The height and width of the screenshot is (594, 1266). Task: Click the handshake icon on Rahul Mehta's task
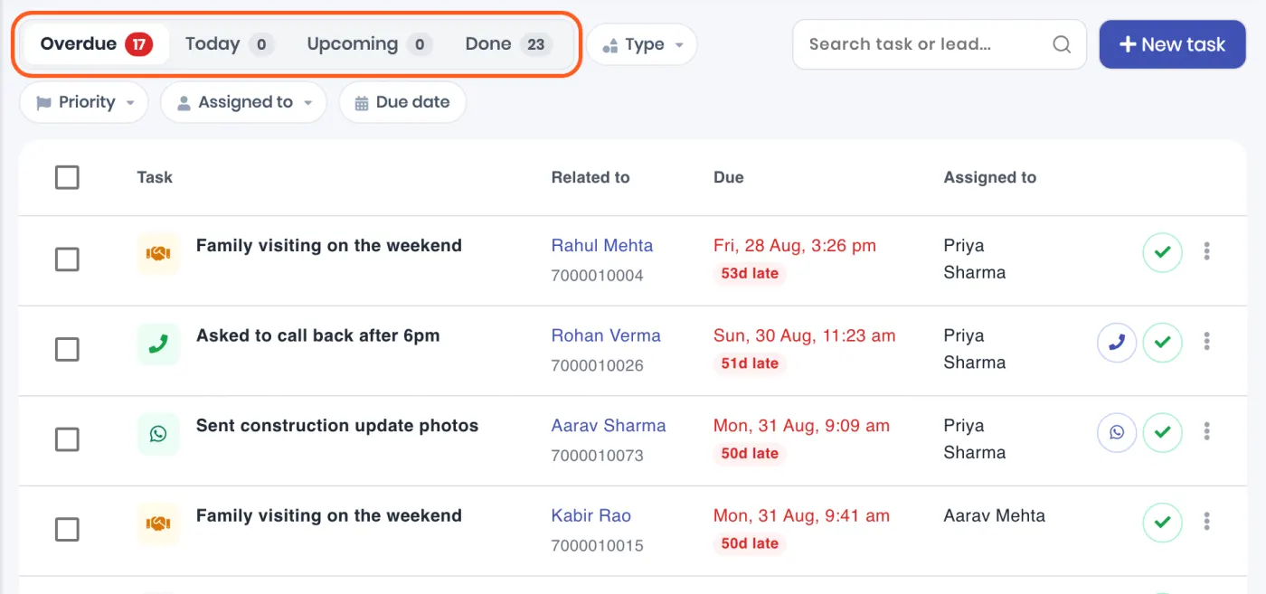pyautogui.click(x=158, y=254)
